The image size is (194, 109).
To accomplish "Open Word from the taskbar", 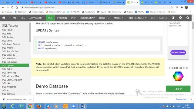I will [x=83, y=106].
